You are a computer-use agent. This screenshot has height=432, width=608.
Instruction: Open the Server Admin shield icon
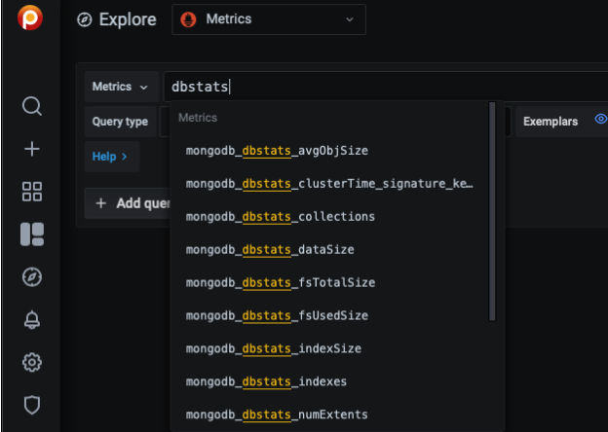pos(31,405)
